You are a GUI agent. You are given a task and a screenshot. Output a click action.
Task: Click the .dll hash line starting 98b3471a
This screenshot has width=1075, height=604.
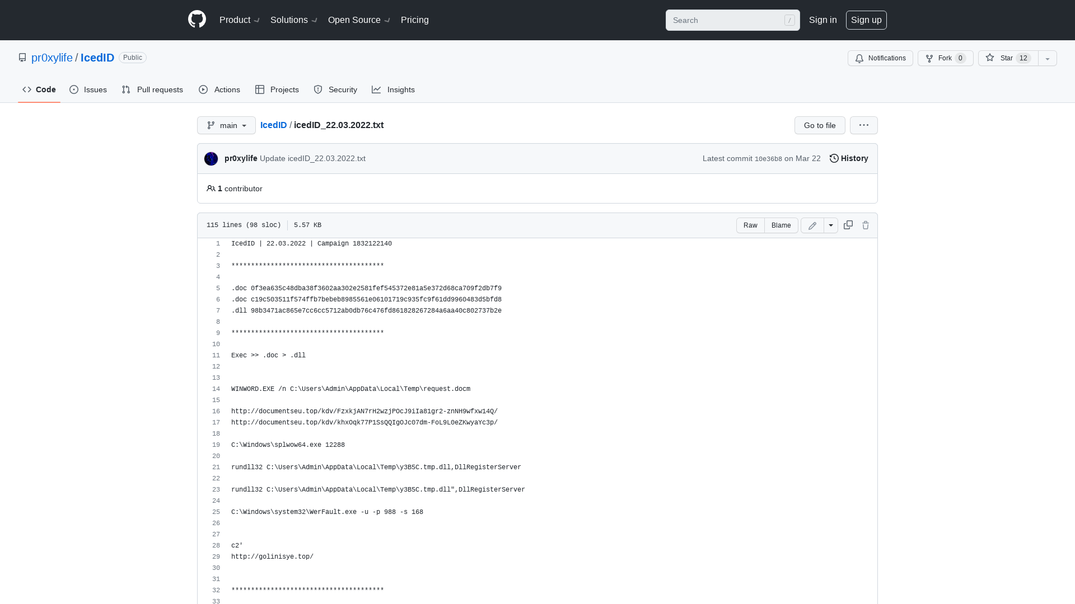pos(366,311)
